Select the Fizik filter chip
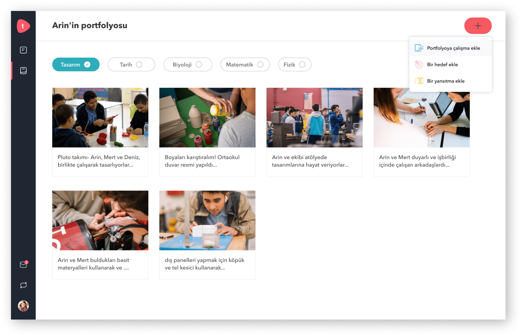The image size is (522, 336). point(294,65)
